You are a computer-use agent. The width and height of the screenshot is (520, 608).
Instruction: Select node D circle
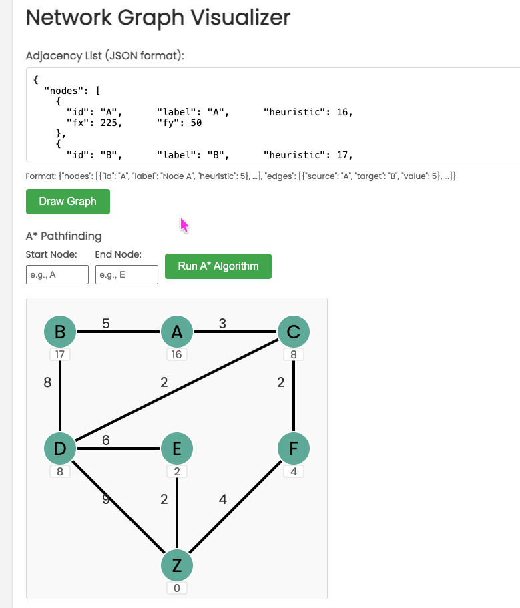[x=60, y=448]
